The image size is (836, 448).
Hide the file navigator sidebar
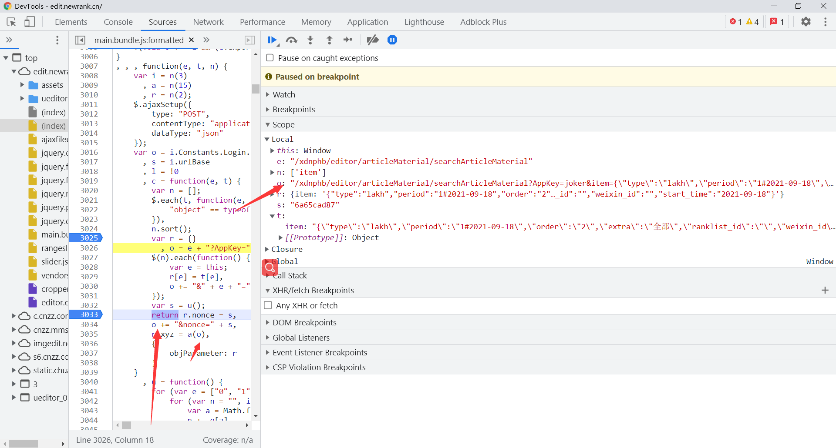pyautogui.click(x=80, y=40)
